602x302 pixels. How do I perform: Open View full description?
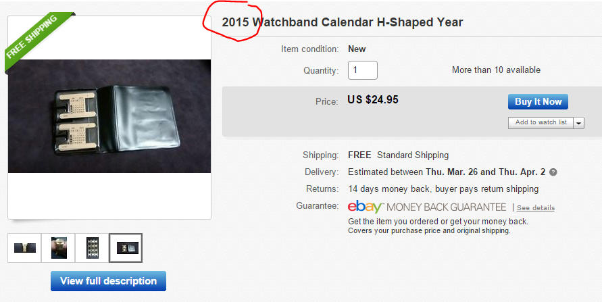point(108,281)
